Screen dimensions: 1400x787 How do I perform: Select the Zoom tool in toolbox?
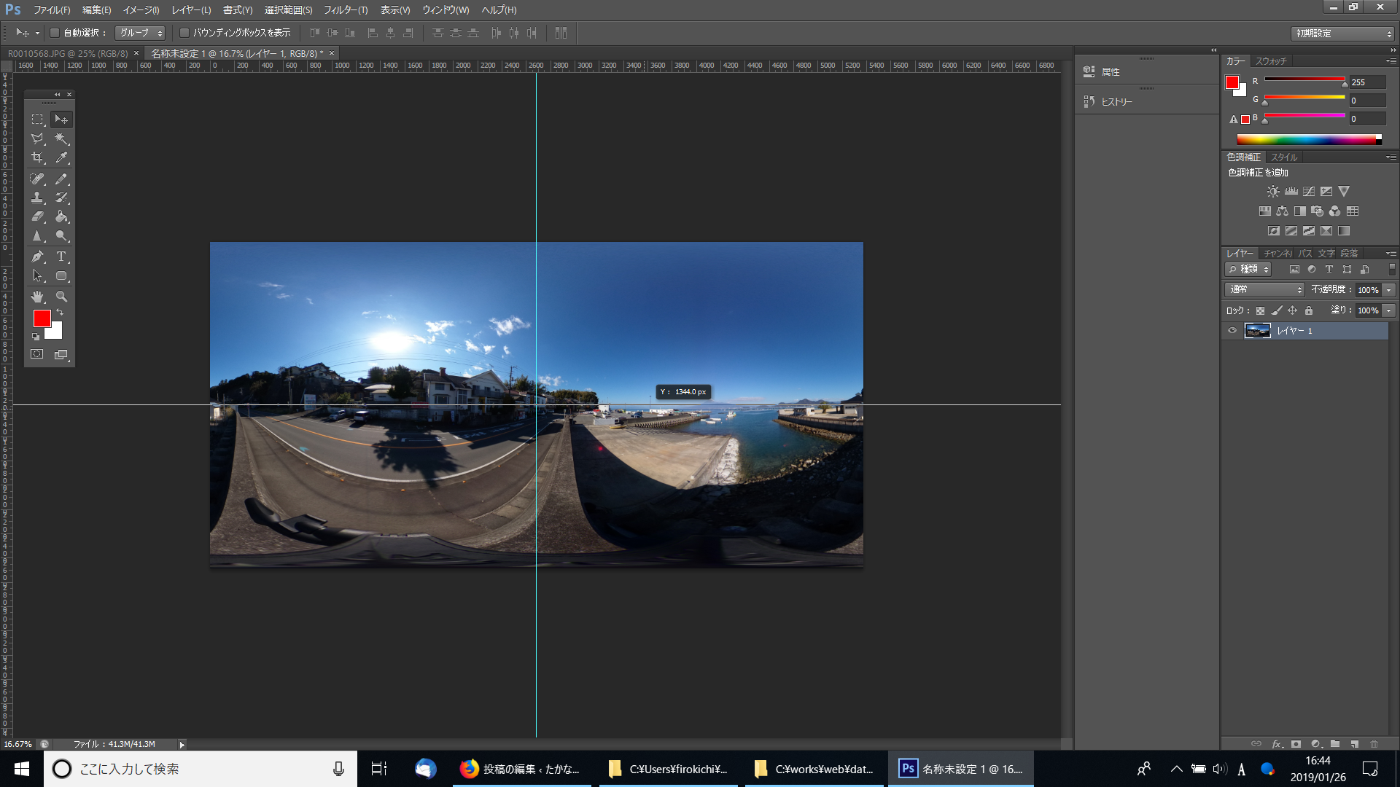[61, 297]
